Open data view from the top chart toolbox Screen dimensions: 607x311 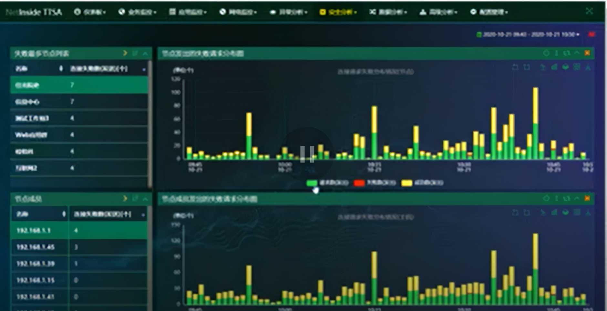click(x=577, y=67)
